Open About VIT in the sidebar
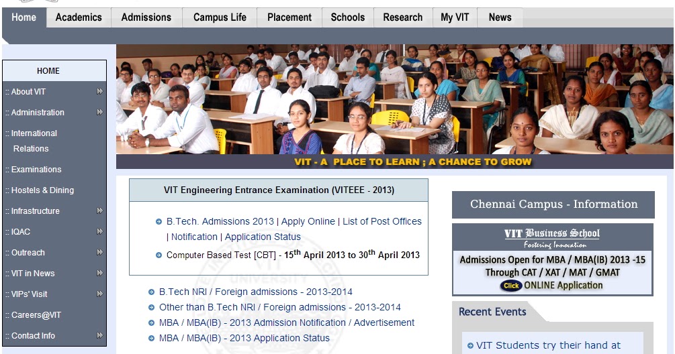 click(28, 91)
